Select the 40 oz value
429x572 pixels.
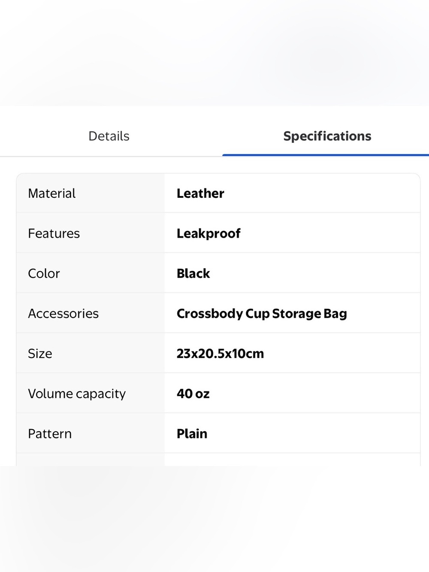tap(193, 393)
